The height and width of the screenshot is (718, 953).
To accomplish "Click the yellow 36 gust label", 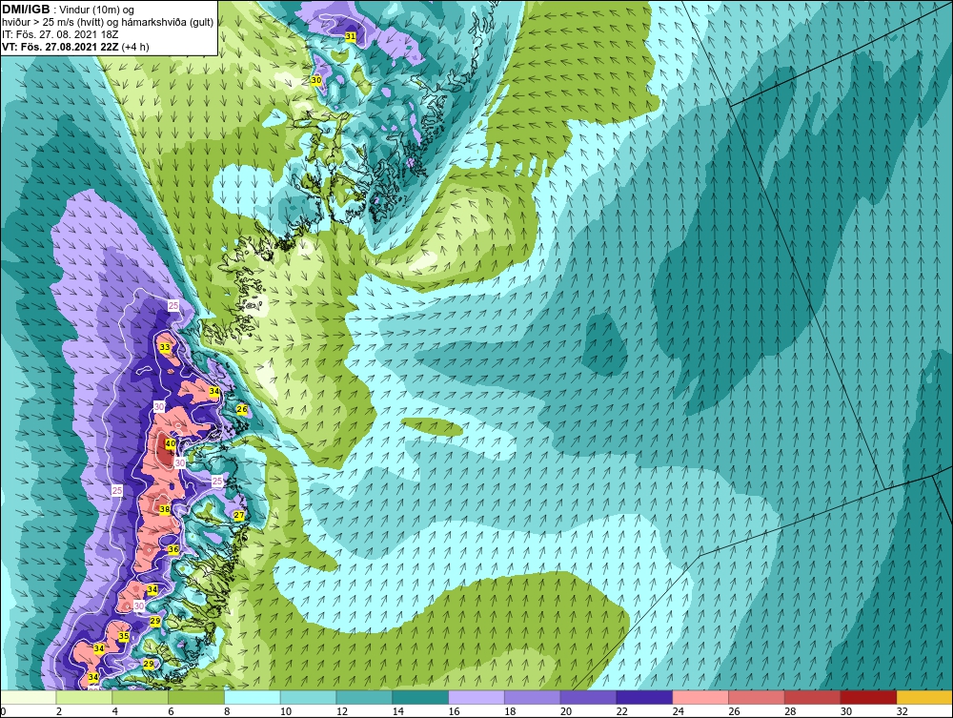I will point(173,549).
